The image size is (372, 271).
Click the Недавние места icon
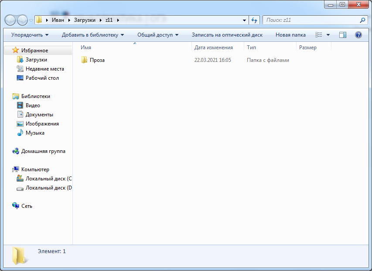tap(20, 68)
